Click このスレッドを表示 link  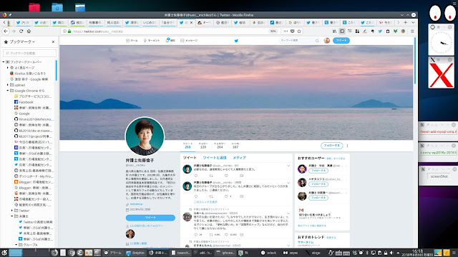[205, 202]
